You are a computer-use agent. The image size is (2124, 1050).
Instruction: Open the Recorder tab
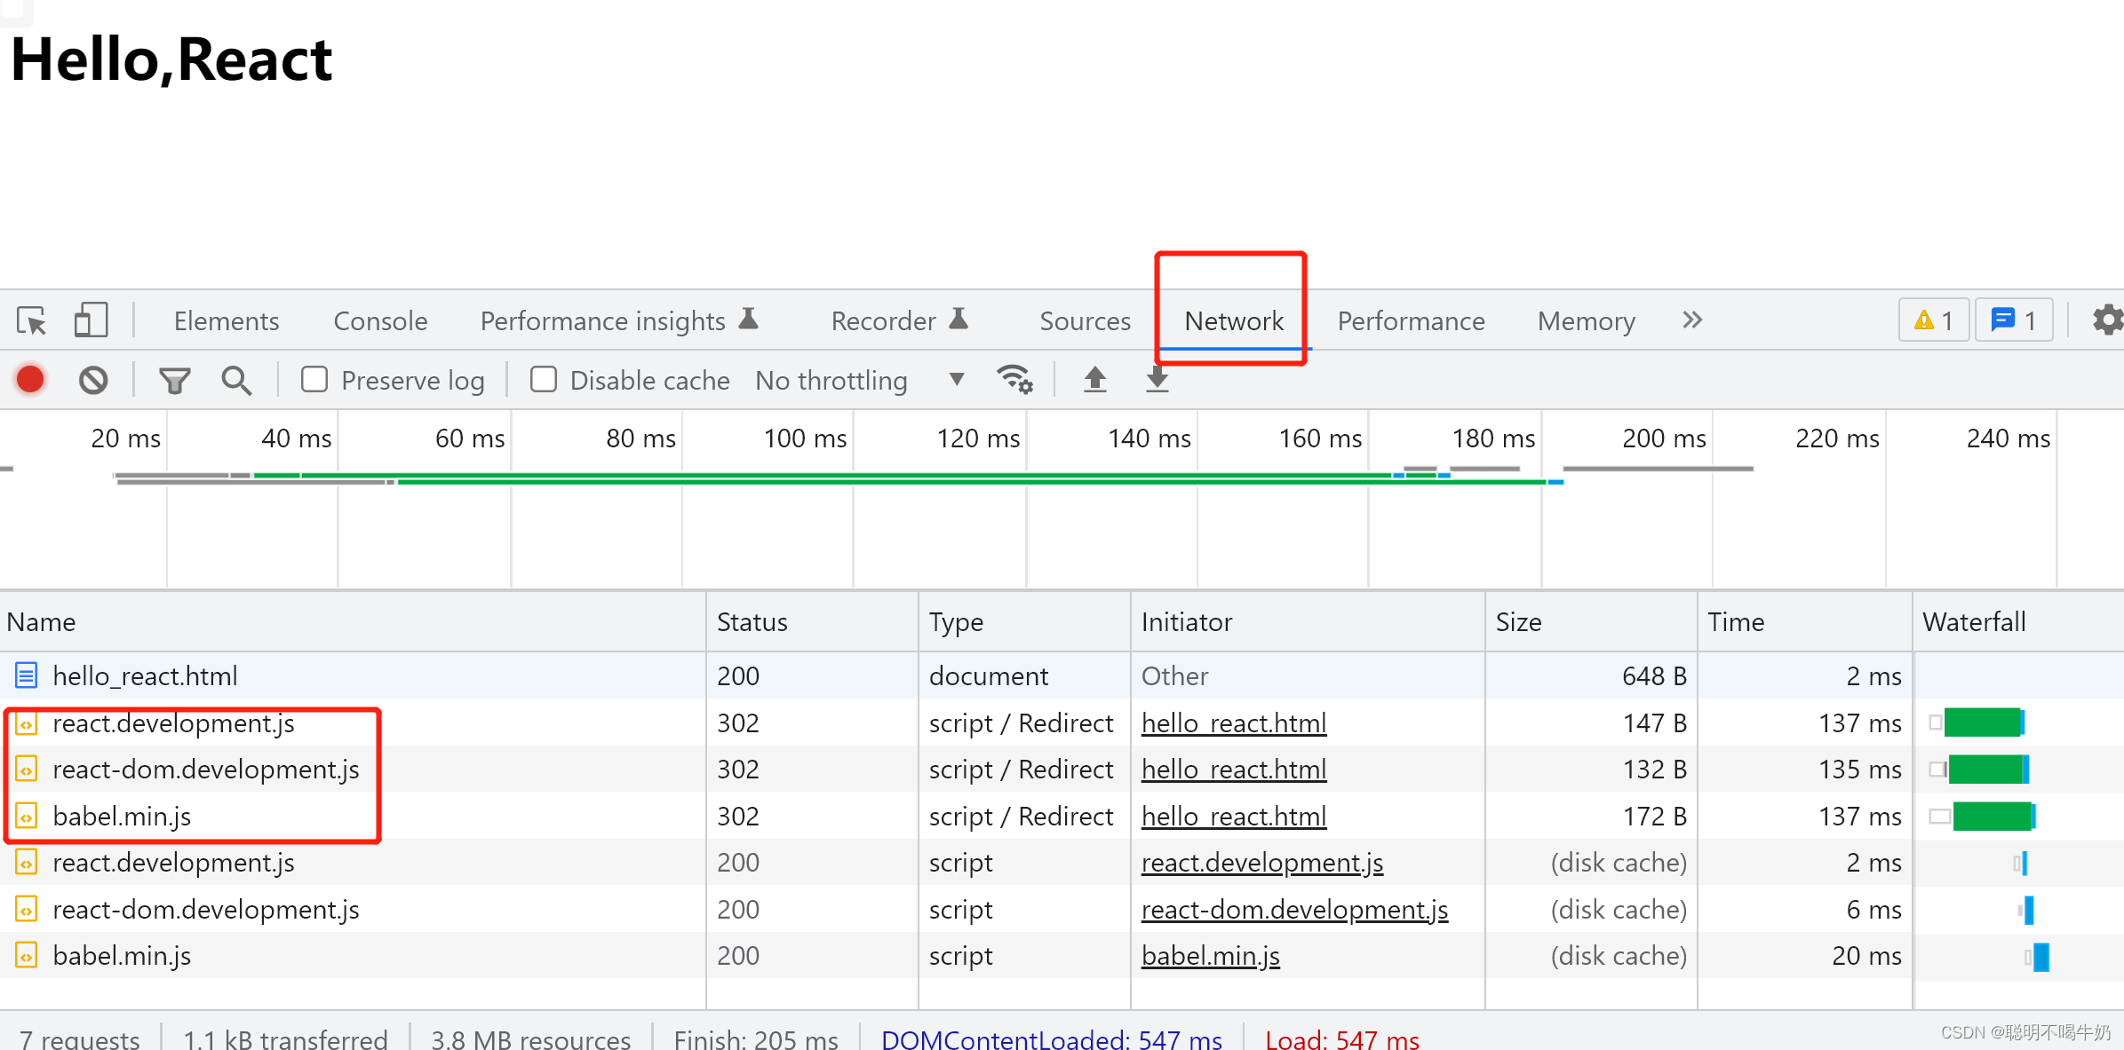point(899,320)
